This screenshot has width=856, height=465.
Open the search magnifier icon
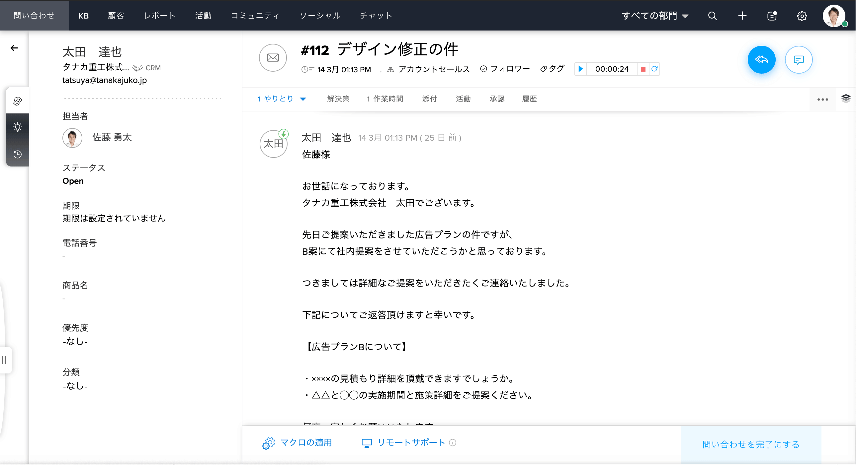pyautogui.click(x=712, y=16)
